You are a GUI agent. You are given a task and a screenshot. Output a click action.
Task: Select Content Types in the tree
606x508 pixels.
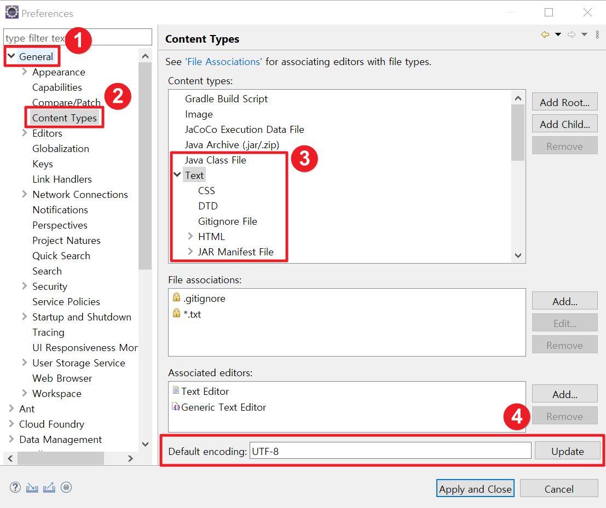[65, 118]
